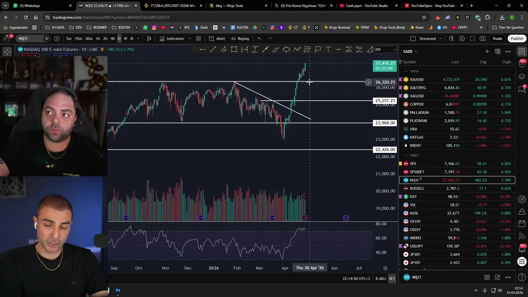Open the Indicators dialog
The width and height of the screenshot is (528, 297).
click(172, 38)
